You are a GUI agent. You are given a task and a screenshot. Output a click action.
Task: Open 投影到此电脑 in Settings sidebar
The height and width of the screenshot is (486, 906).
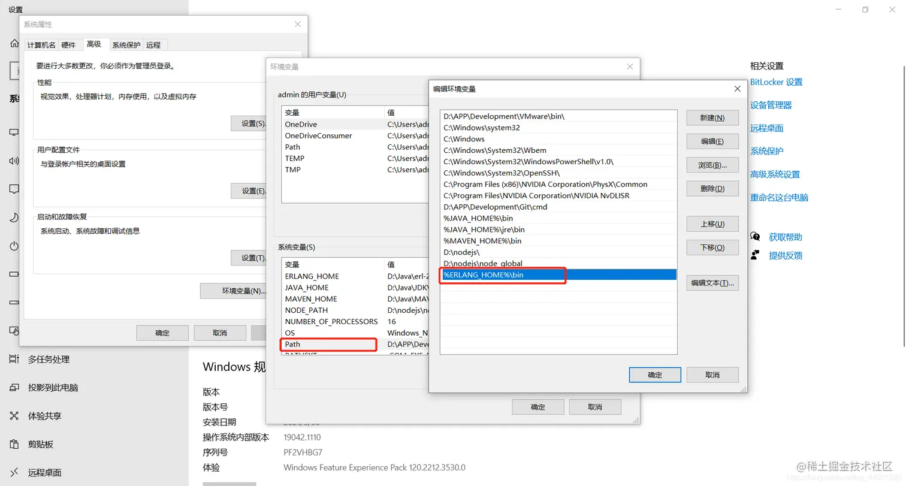(x=53, y=388)
